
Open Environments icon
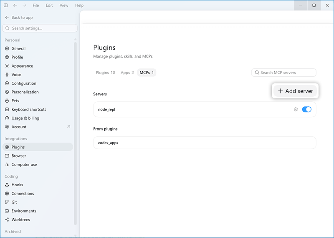pos(7,211)
